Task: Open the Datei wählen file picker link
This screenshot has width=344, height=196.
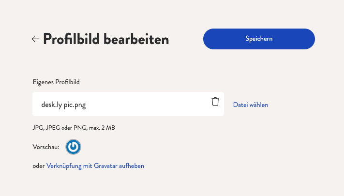Action: 251,105
